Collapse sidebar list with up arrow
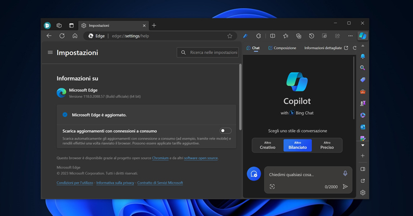413x216 pixels. point(363,46)
